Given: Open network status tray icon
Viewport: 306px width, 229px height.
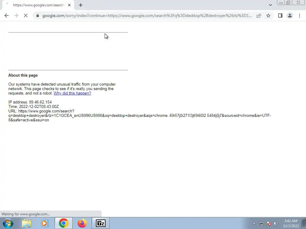Looking at the screenshot, I should pyautogui.click(x=261, y=223).
